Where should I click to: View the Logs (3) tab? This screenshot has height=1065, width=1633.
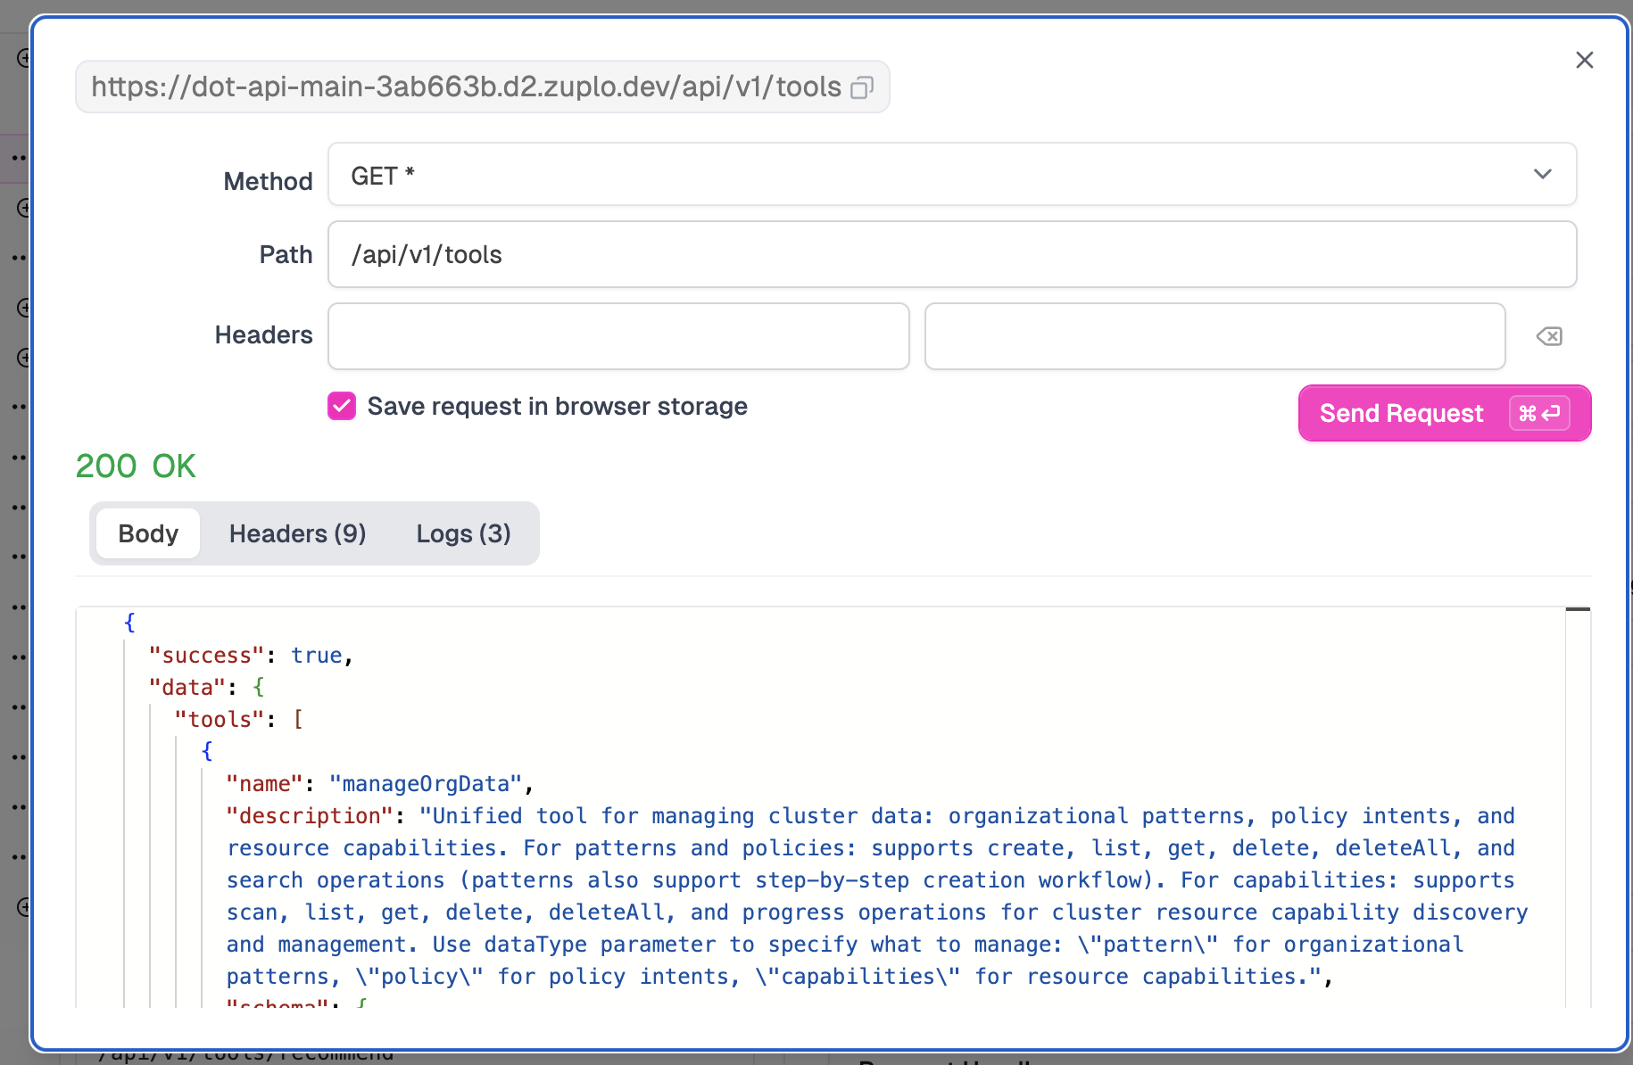(463, 533)
